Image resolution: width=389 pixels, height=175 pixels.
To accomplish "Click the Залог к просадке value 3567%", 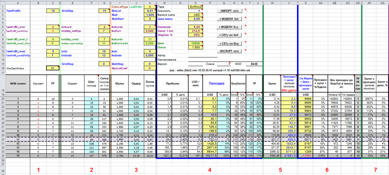I will (369, 99).
